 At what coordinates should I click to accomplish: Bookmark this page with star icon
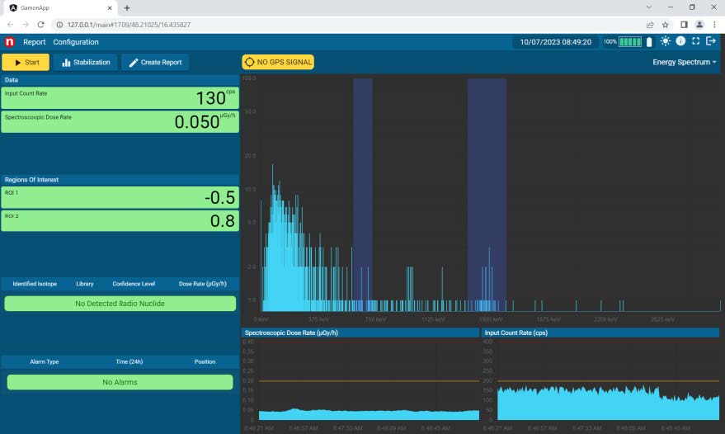[x=666, y=25]
